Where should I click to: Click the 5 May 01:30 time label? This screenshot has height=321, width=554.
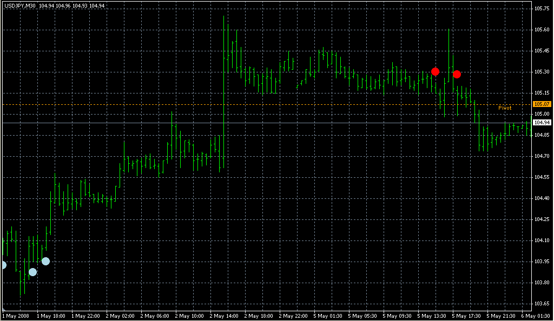click(328, 316)
